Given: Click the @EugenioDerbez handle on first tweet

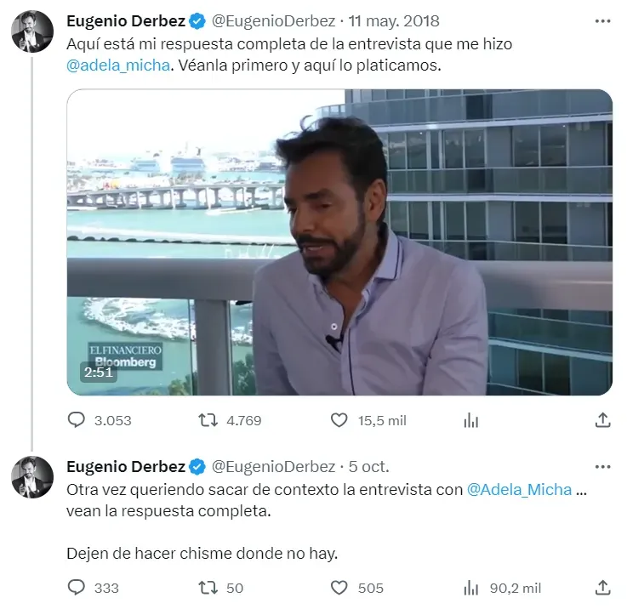Looking at the screenshot, I should [x=273, y=20].
